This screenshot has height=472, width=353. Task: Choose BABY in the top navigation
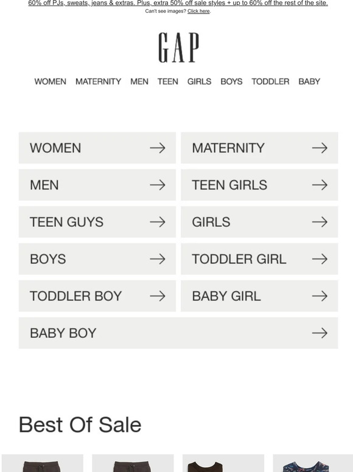click(309, 82)
